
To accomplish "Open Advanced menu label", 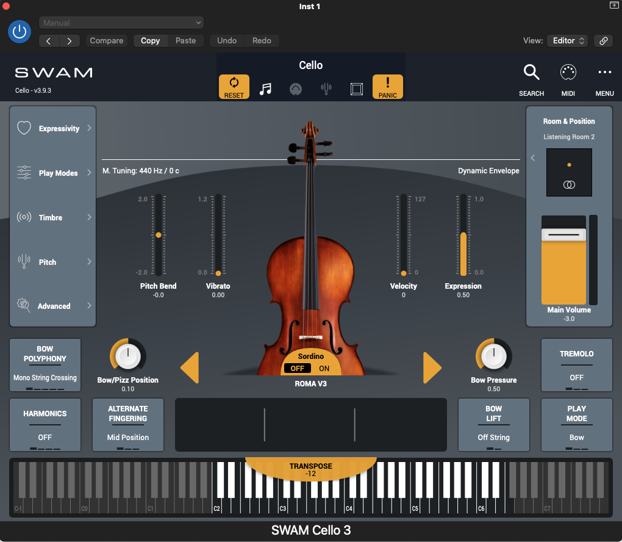I will pos(54,306).
